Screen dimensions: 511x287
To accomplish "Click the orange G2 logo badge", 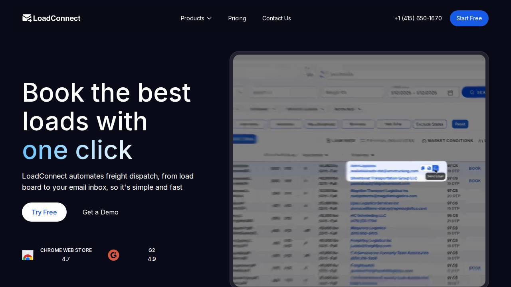I will [113, 255].
